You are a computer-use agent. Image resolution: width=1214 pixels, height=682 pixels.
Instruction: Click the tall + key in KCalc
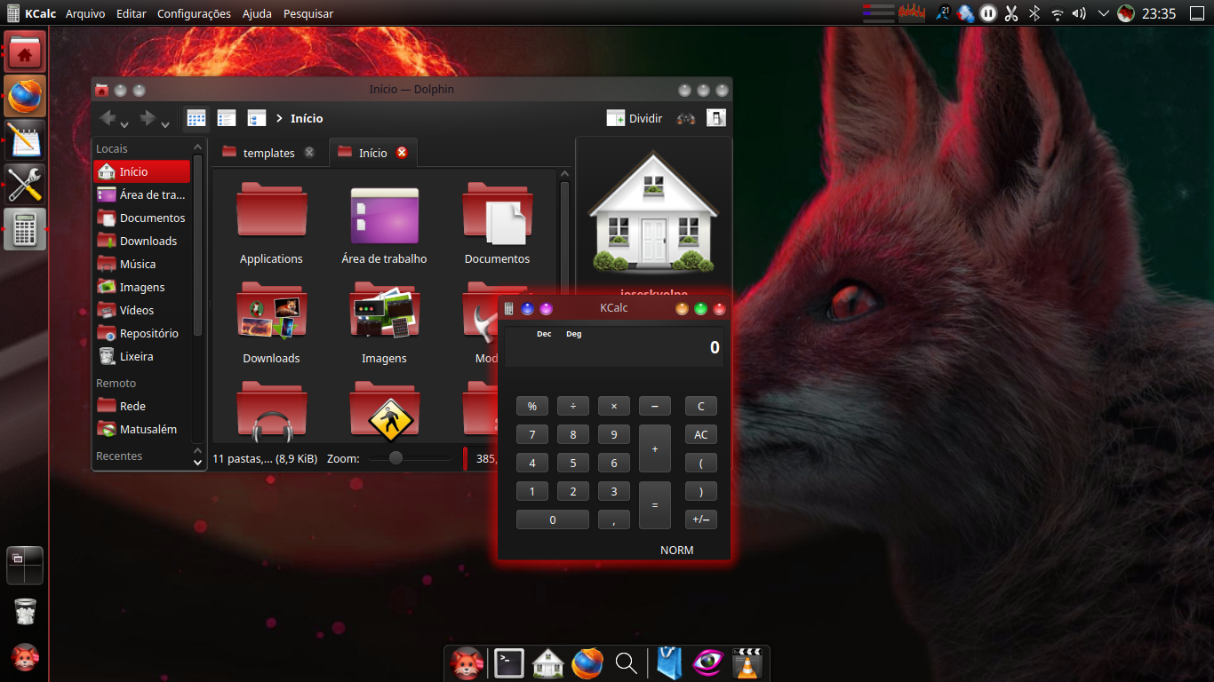click(x=655, y=448)
